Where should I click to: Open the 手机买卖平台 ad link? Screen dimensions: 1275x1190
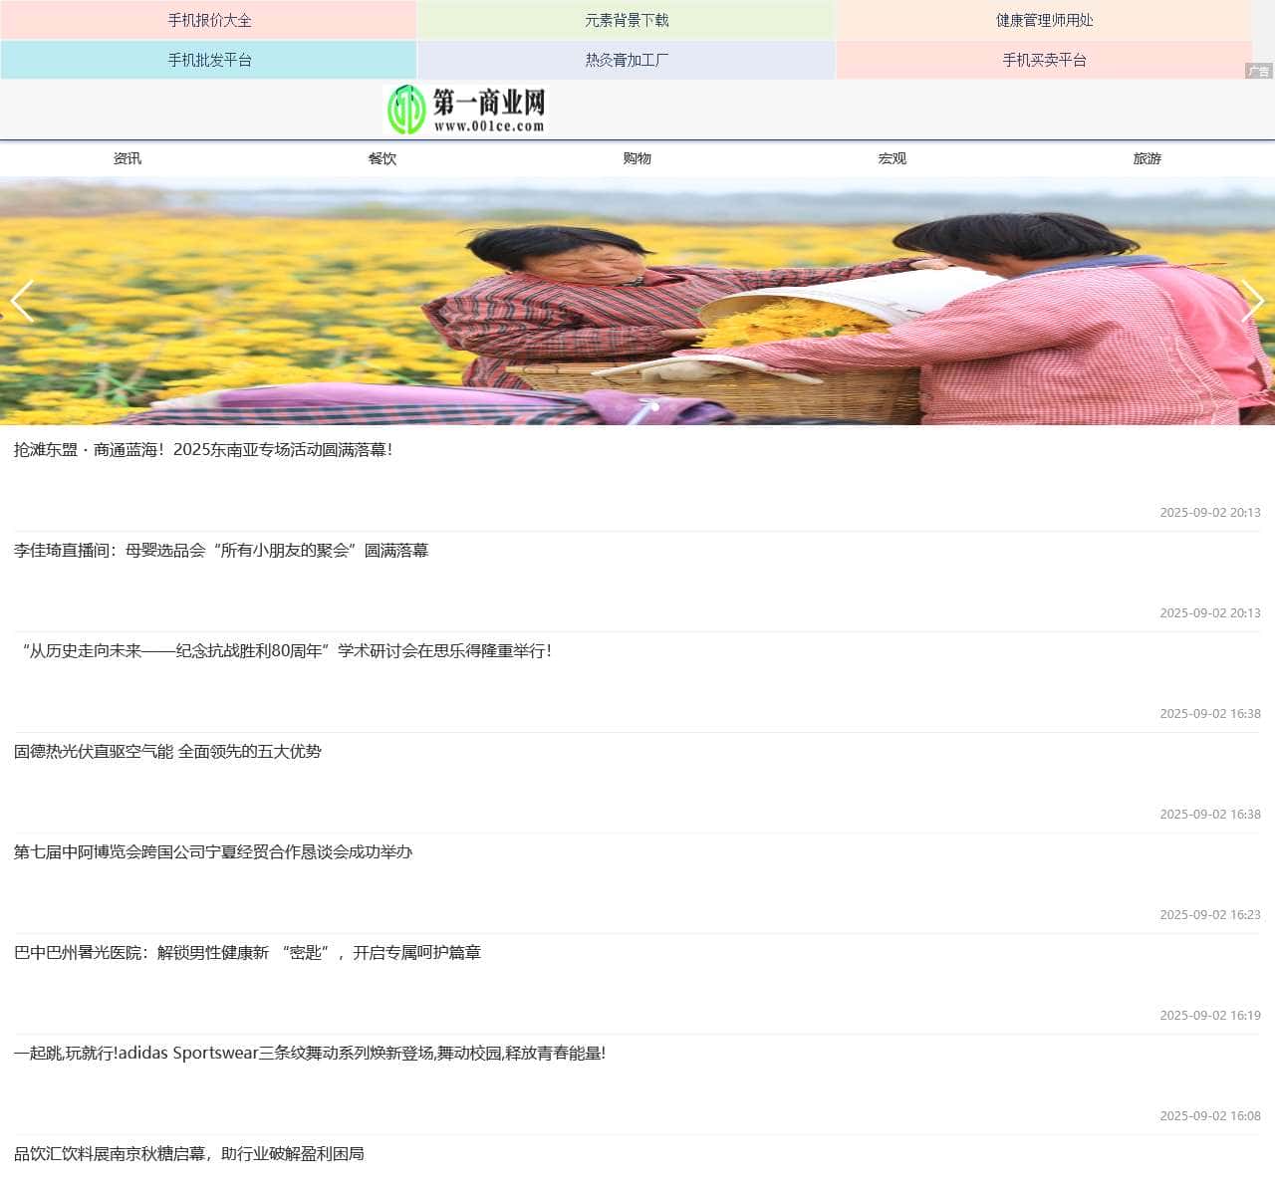1044,60
